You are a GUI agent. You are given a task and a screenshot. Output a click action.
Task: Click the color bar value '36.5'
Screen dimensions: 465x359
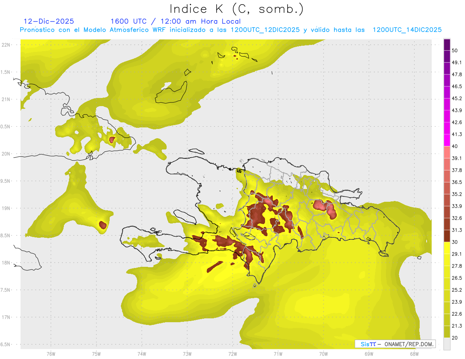[x=456, y=182]
